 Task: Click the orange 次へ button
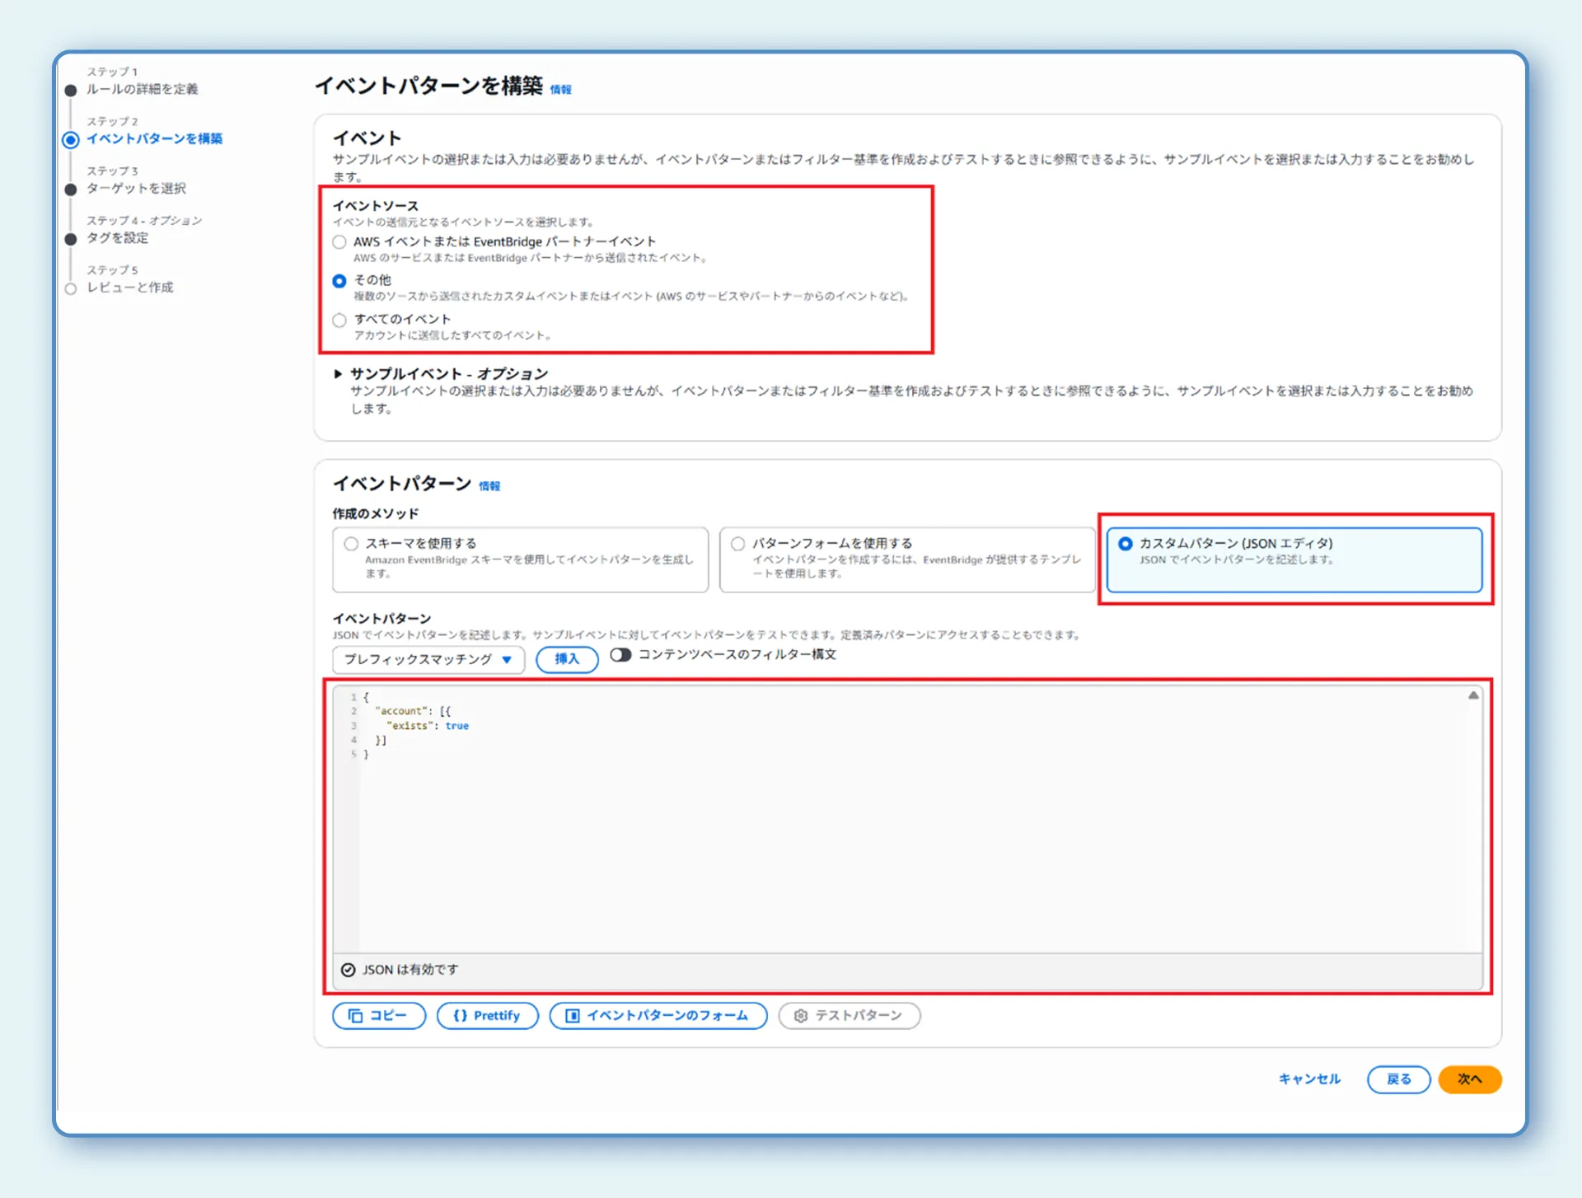click(x=1469, y=1079)
